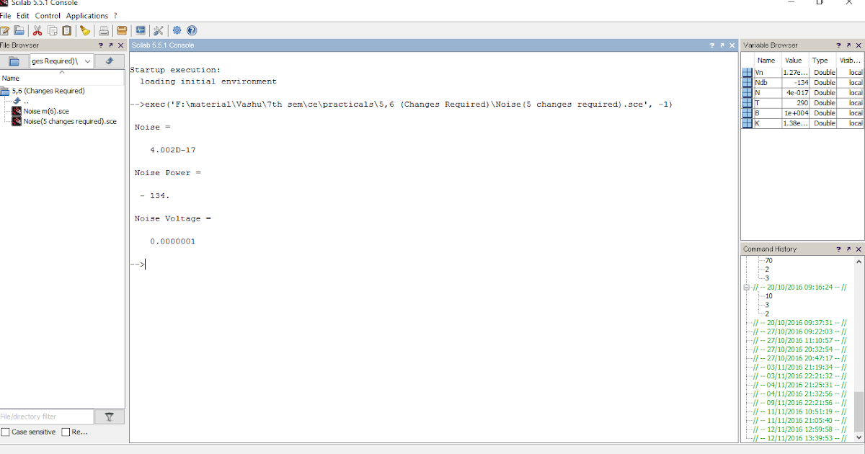Viewport: 865px width, 454px height.
Task: Click the Paste clipboard icon
Action: pos(67,30)
